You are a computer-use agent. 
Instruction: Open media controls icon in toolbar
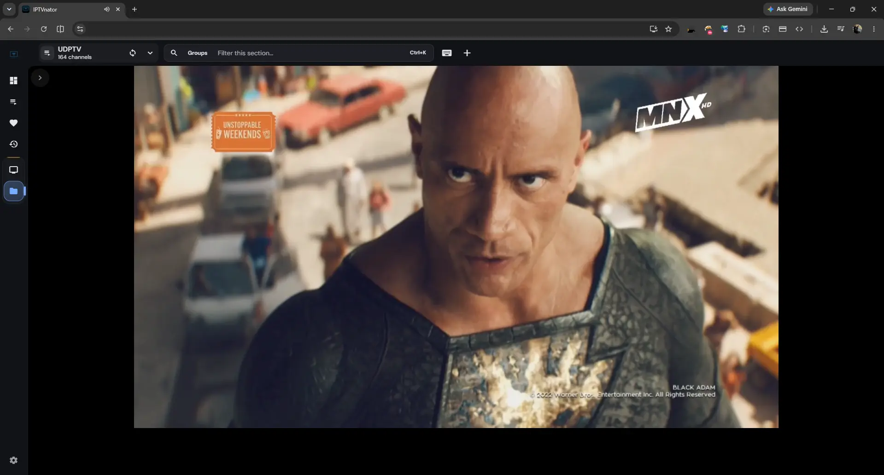pyautogui.click(x=841, y=29)
